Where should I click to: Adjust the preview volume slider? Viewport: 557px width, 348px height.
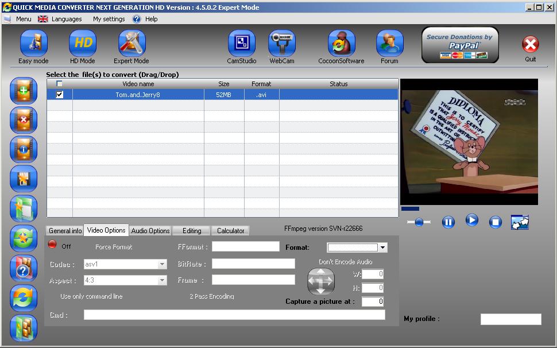click(419, 222)
